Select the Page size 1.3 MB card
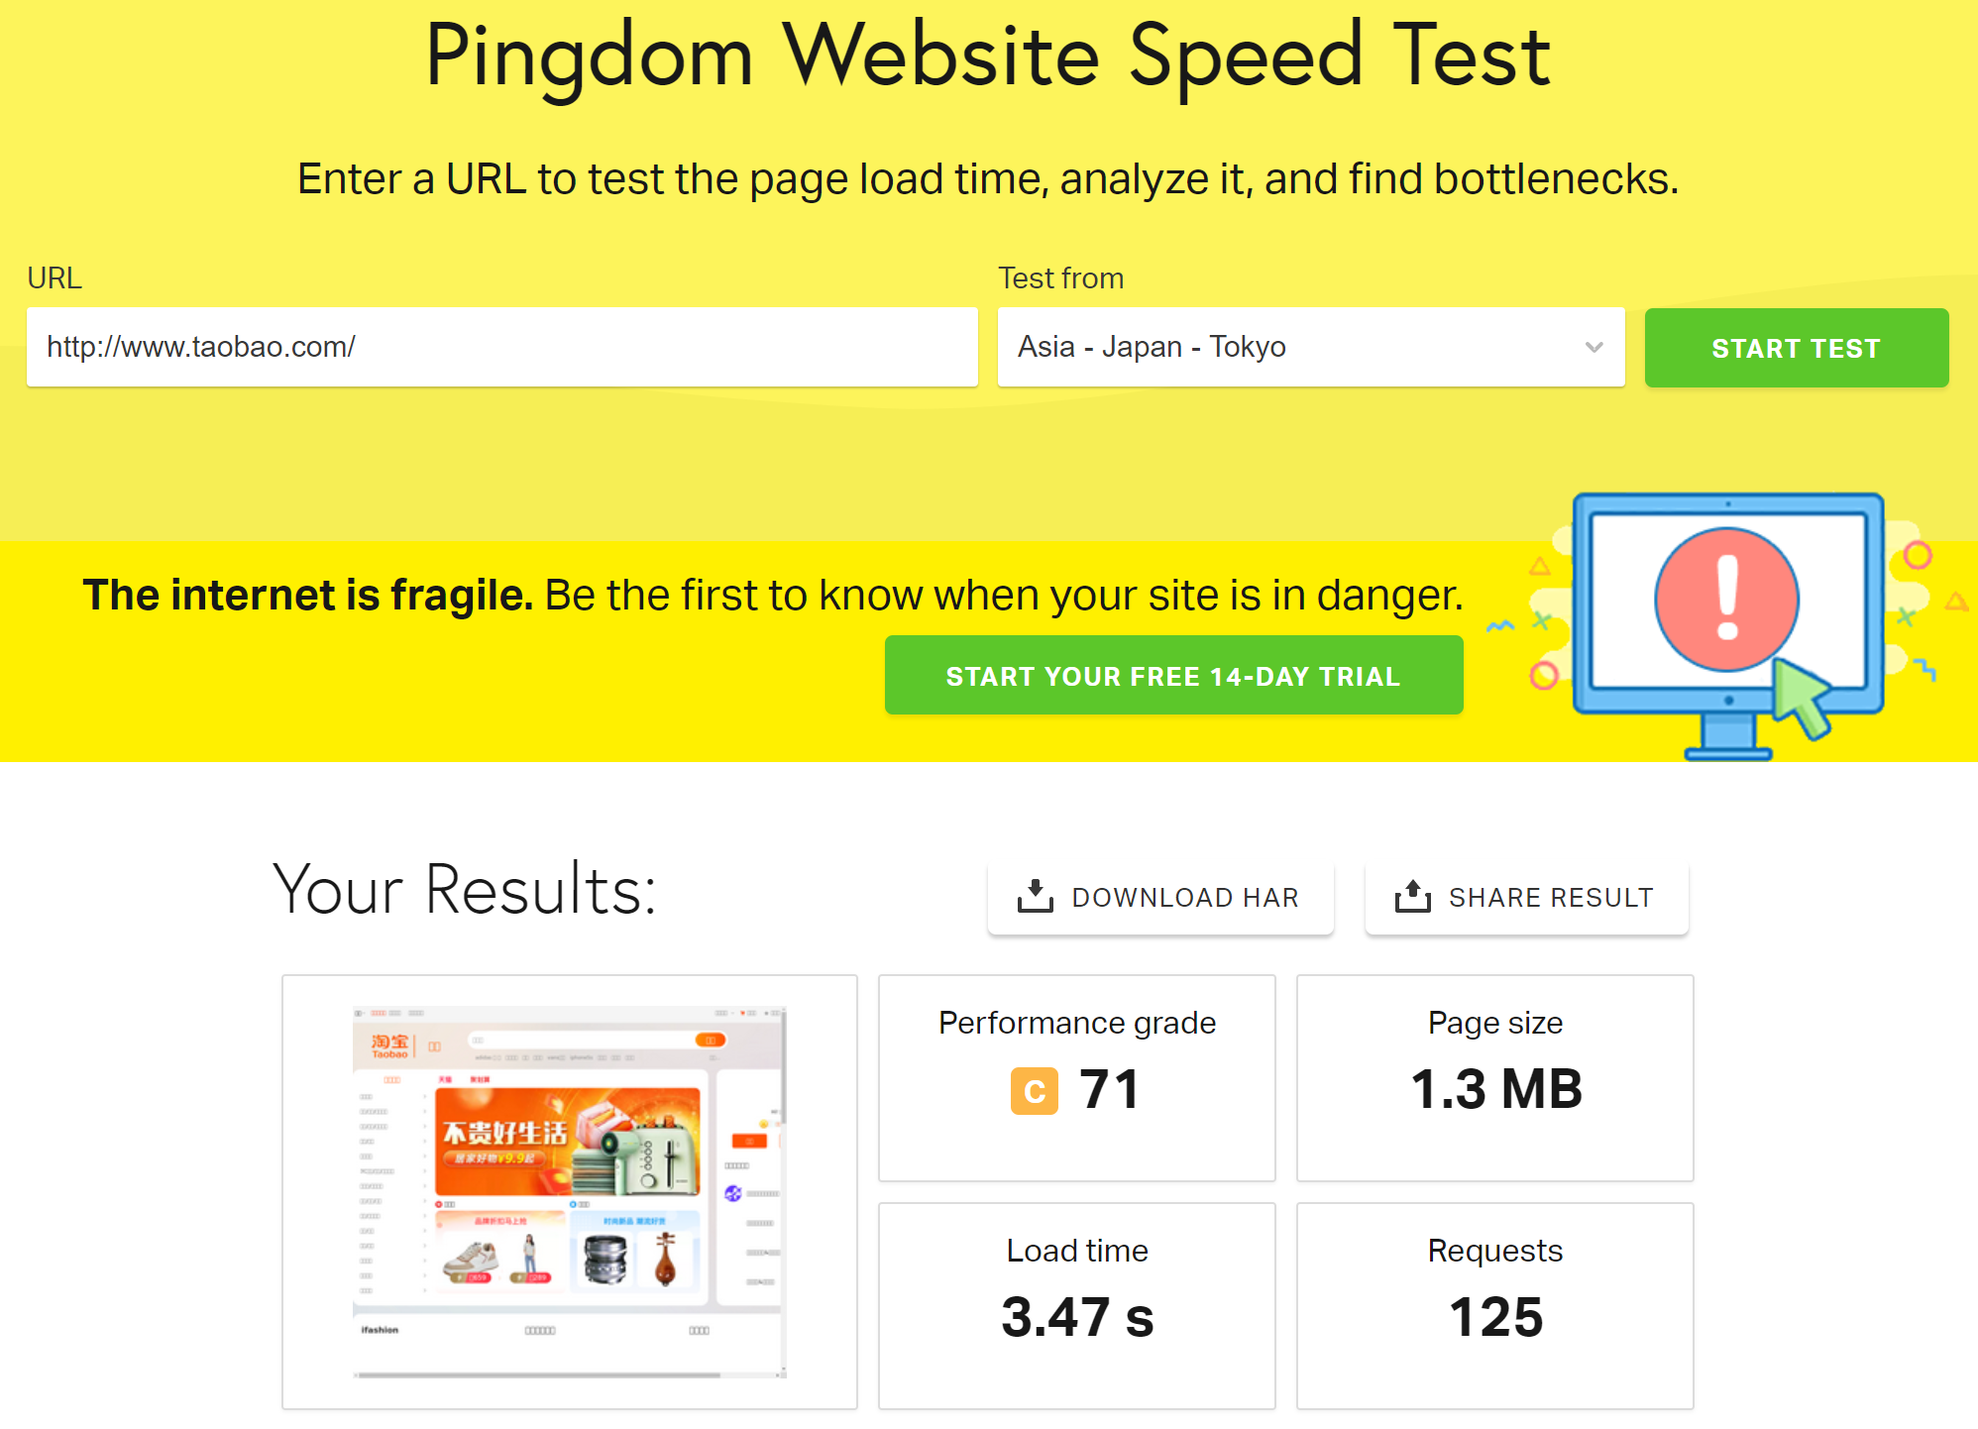Screen dimensions: 1978x1429 click(1494, 1078)
